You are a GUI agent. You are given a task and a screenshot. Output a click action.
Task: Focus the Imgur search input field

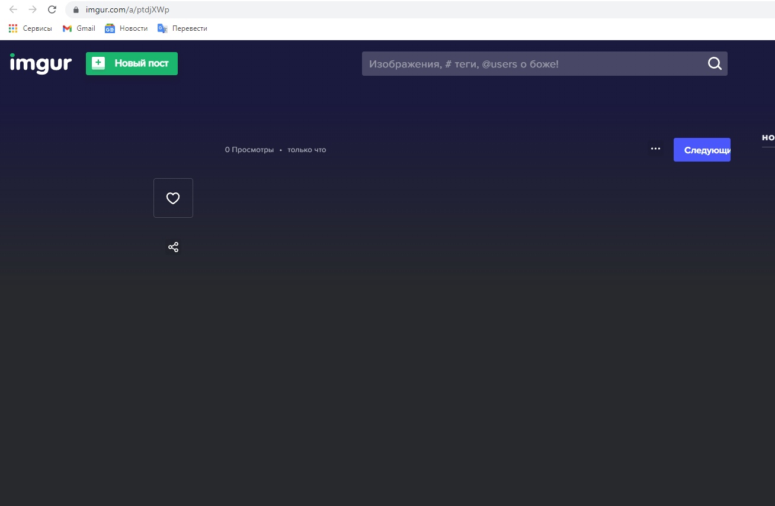pos(533,64)
